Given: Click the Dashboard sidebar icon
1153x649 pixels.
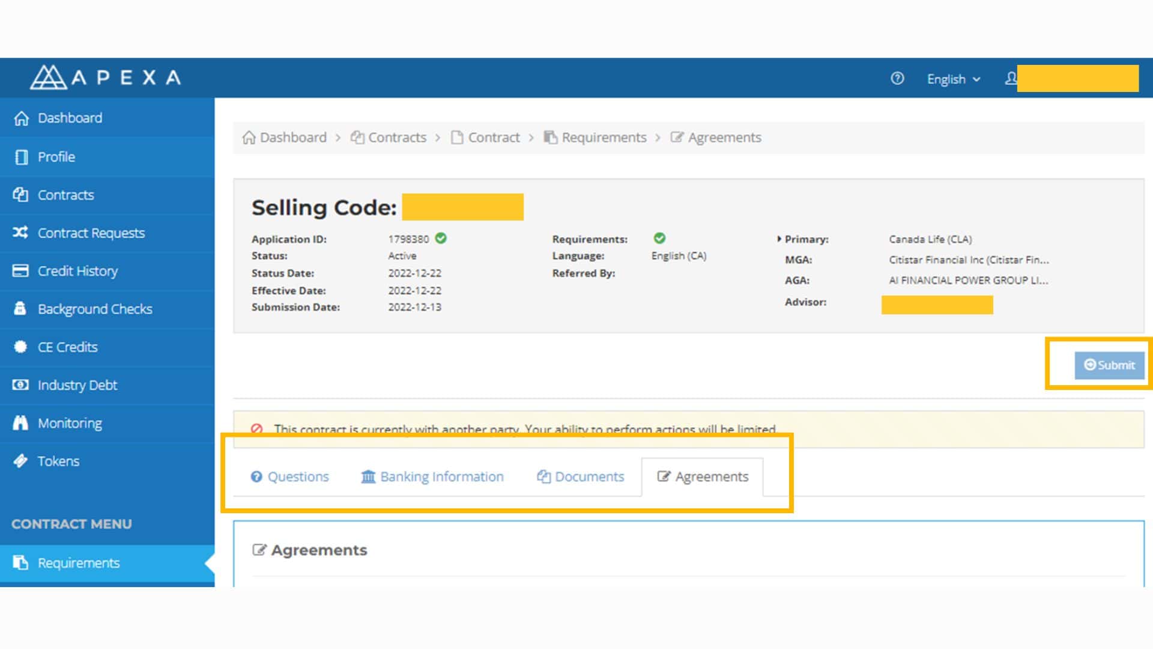Looking at the screenshot, I should [x=22, y=118].
